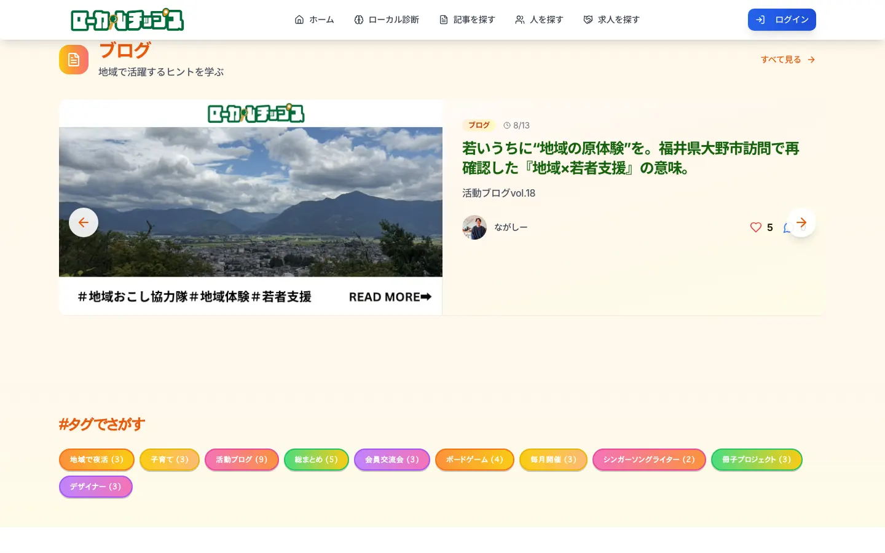Choose the ボードゲーム (4) tag
Image resolution: width=885 pixels, height=553 pixels.
pyautogui.click(x=474, y=460)
